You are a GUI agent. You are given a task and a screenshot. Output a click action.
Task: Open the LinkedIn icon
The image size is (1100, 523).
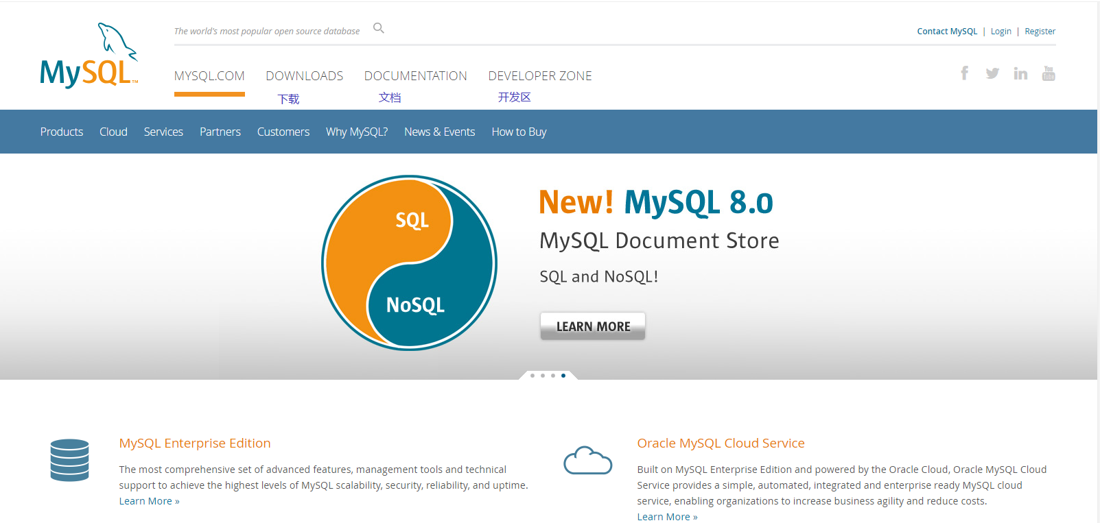(1020, 73)
